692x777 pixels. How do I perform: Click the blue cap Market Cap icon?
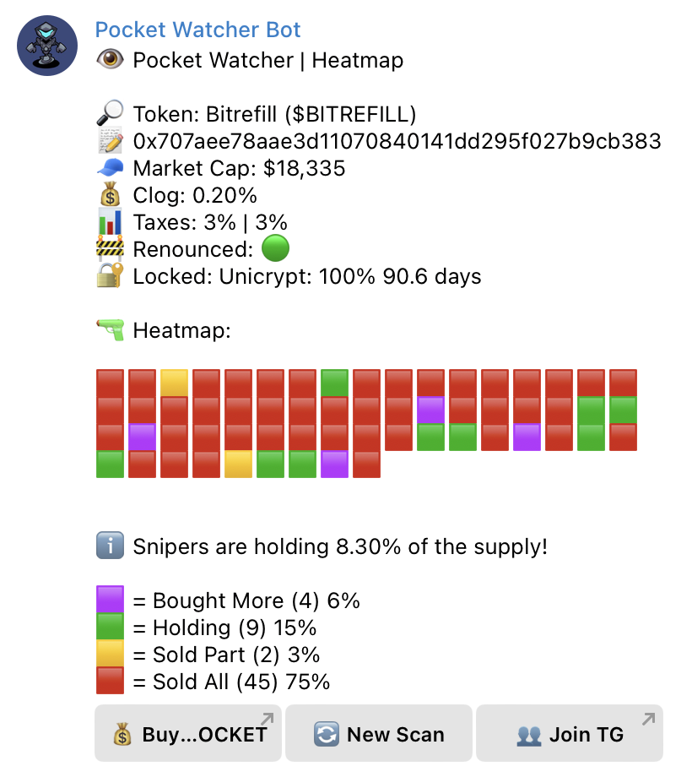(110, 168)
